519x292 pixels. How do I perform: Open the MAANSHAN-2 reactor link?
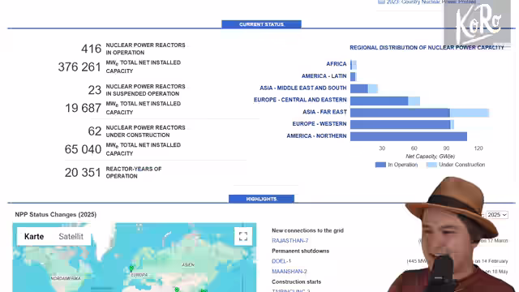[290, 272]
